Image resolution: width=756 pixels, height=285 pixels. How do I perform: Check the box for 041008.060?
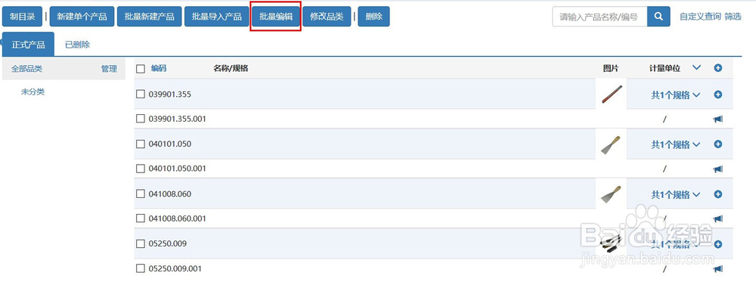click(141, 194)
